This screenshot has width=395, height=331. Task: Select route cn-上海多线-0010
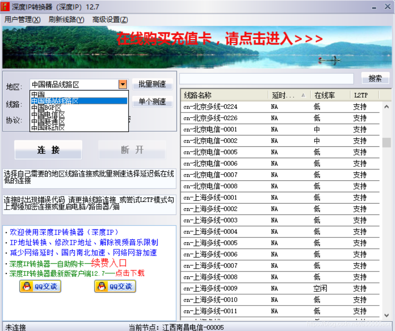pyautogui.click(x=280, y=300)
